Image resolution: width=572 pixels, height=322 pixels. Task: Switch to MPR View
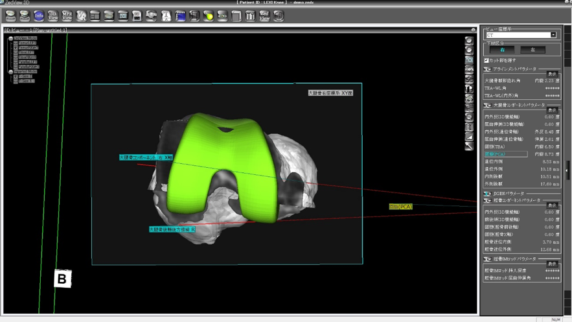67,16
